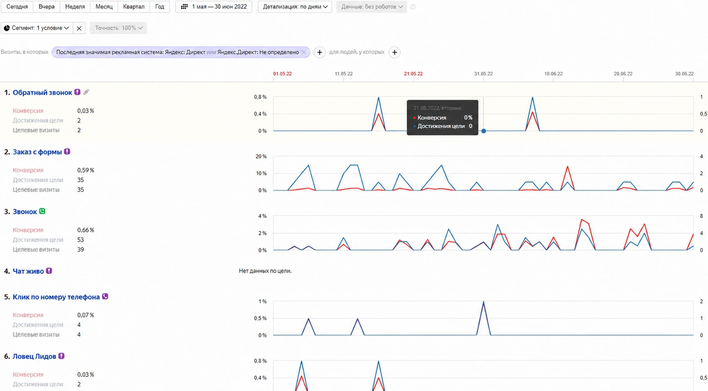Click Конверсия 0,03 % under Обратный звонок
This screenshot has width=708, height=391.
pos(86,110)
